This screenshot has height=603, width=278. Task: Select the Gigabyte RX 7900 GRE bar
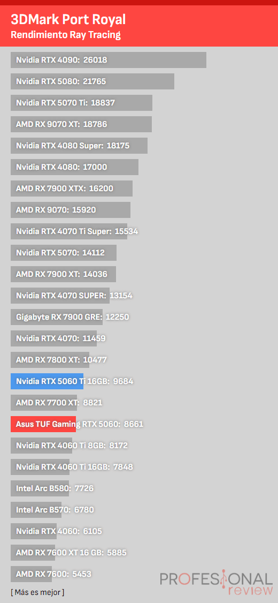[x=57, y=317]
